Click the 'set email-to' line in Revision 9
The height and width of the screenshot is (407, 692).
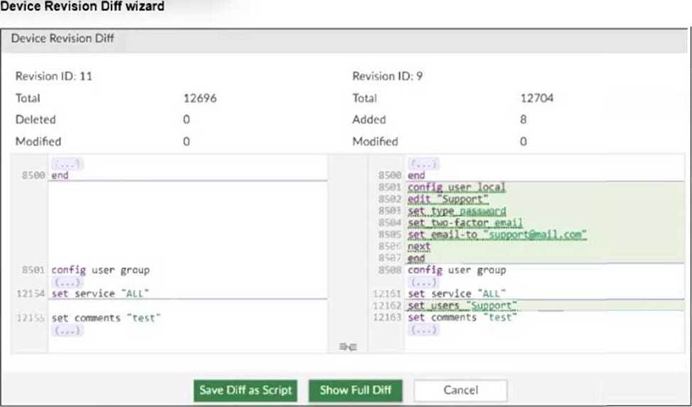tap(497, 235)
